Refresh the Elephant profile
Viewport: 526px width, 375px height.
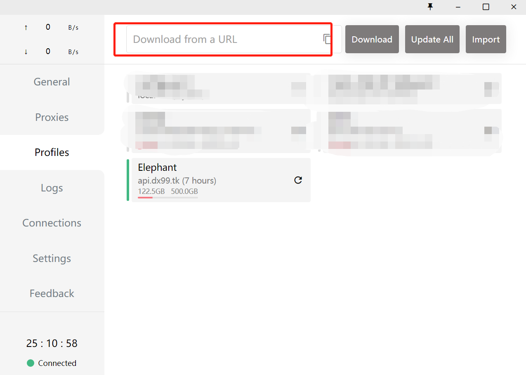(298, 180)
